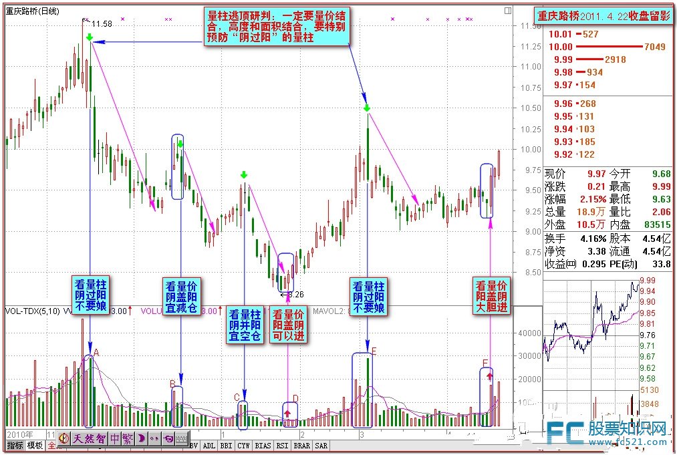The height and width of the screenshot is (455, 677).
Task: Switch to the 模板 tab
Action: tap(35, 446)
